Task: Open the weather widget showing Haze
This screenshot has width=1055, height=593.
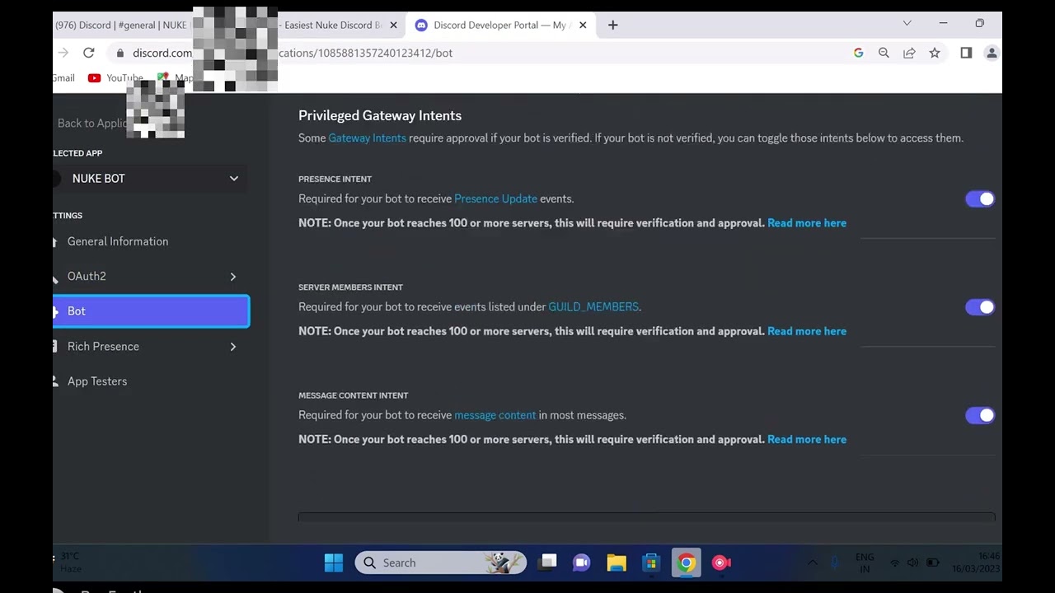Action: (x=69, y=563)
